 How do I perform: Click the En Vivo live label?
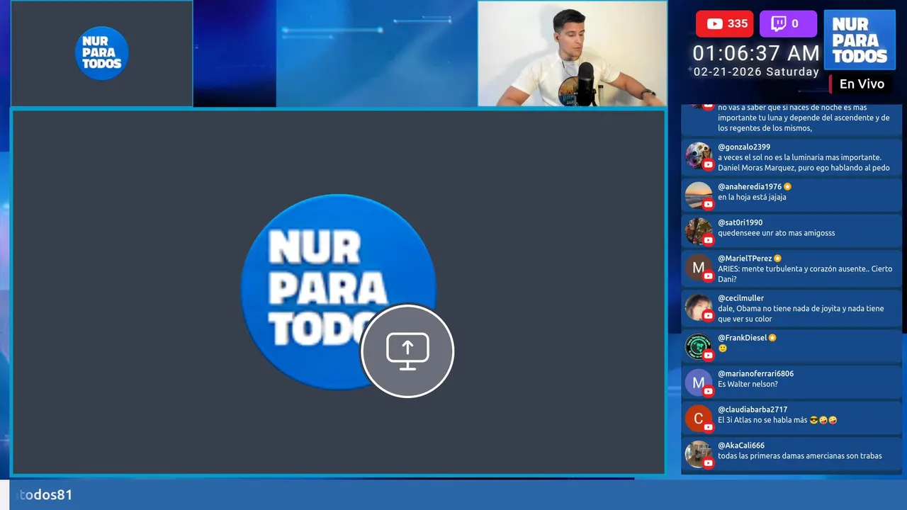tap(862, 84)
